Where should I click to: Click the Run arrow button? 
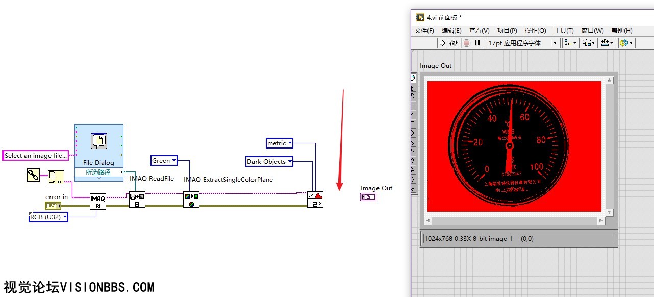pos(442,43)
